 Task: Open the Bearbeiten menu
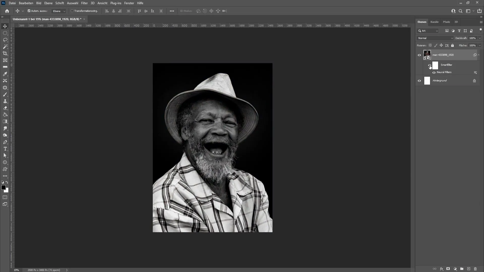click(26, 3)
